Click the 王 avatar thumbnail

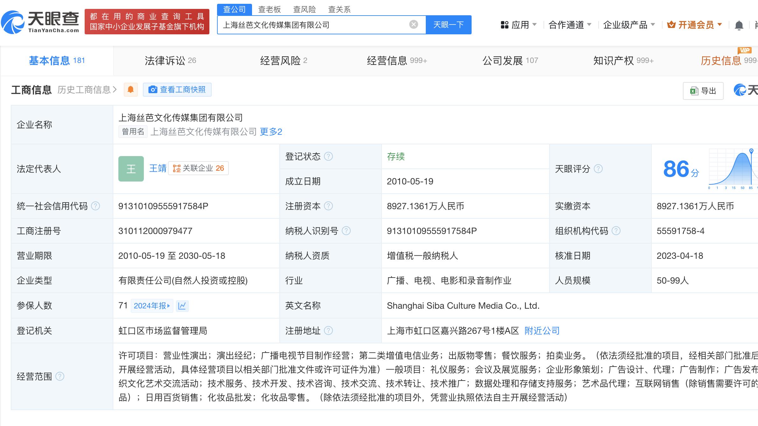[x=131, y=169]
